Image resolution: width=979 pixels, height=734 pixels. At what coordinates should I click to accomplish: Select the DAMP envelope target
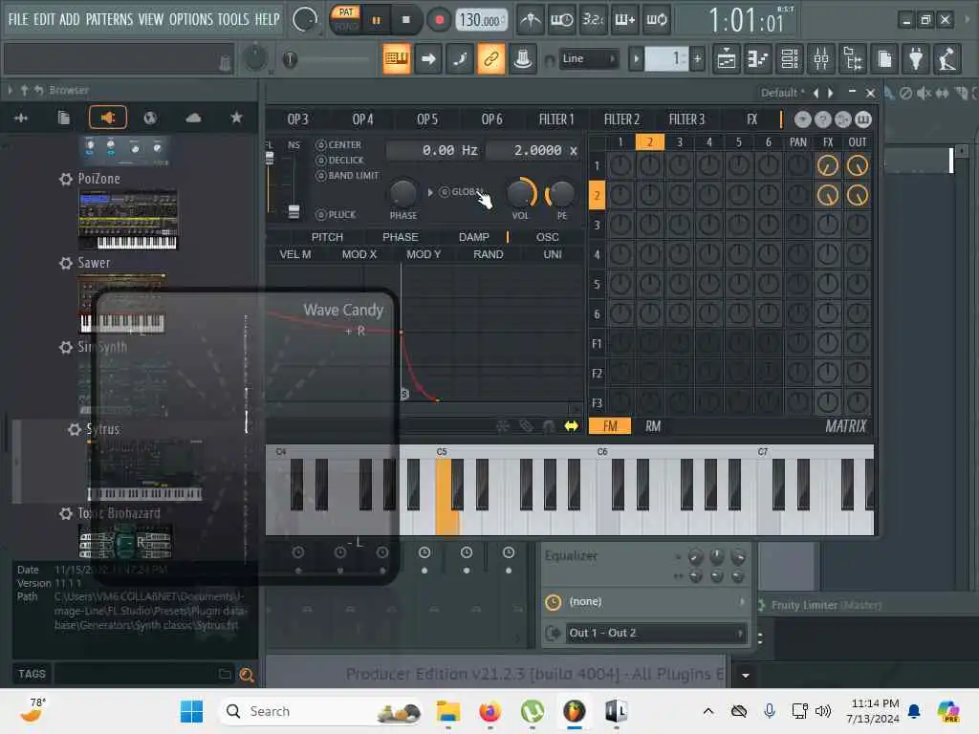pos(474,237)
